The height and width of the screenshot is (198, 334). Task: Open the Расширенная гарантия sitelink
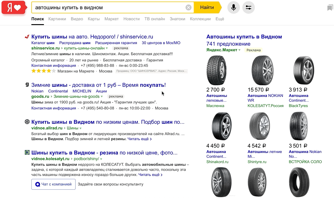[x=116, y=43]
